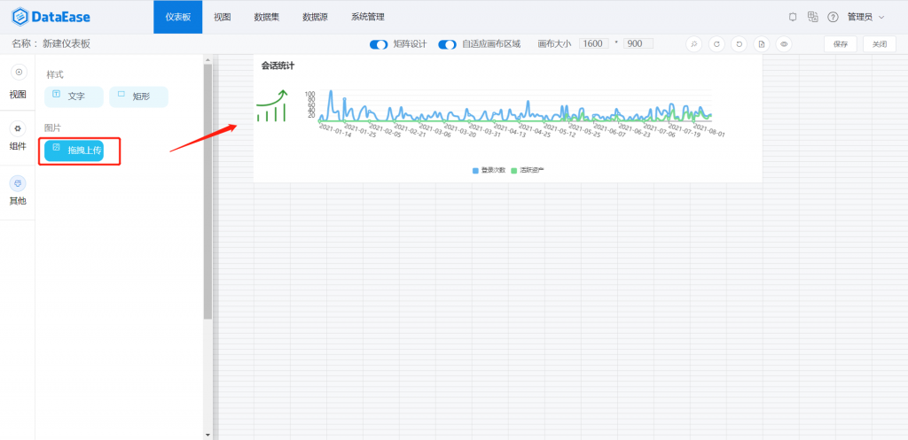
Task: Click the canvas height field showing 900
Action: point(638,43)
